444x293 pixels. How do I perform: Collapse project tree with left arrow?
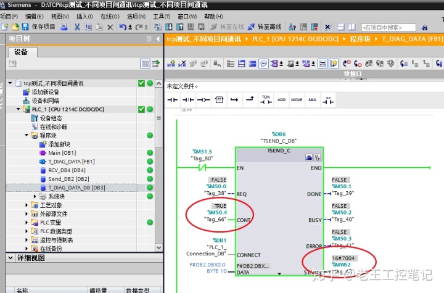click(x=158, y=39)
